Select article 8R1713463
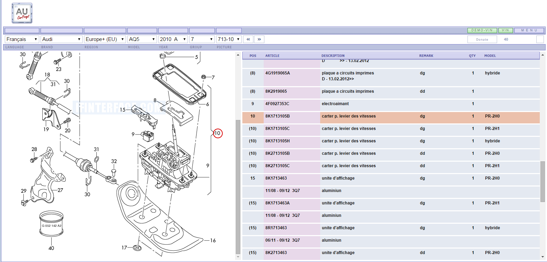Image resolution: width=547 pixels, height=262 pixels. 276,228
